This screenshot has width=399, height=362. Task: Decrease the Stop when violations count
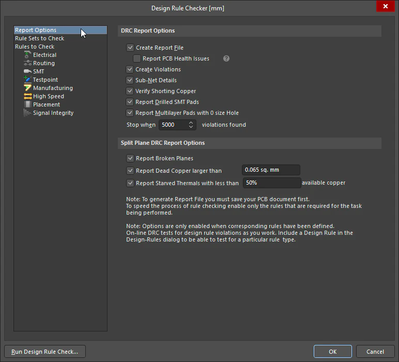pos(191,127)
